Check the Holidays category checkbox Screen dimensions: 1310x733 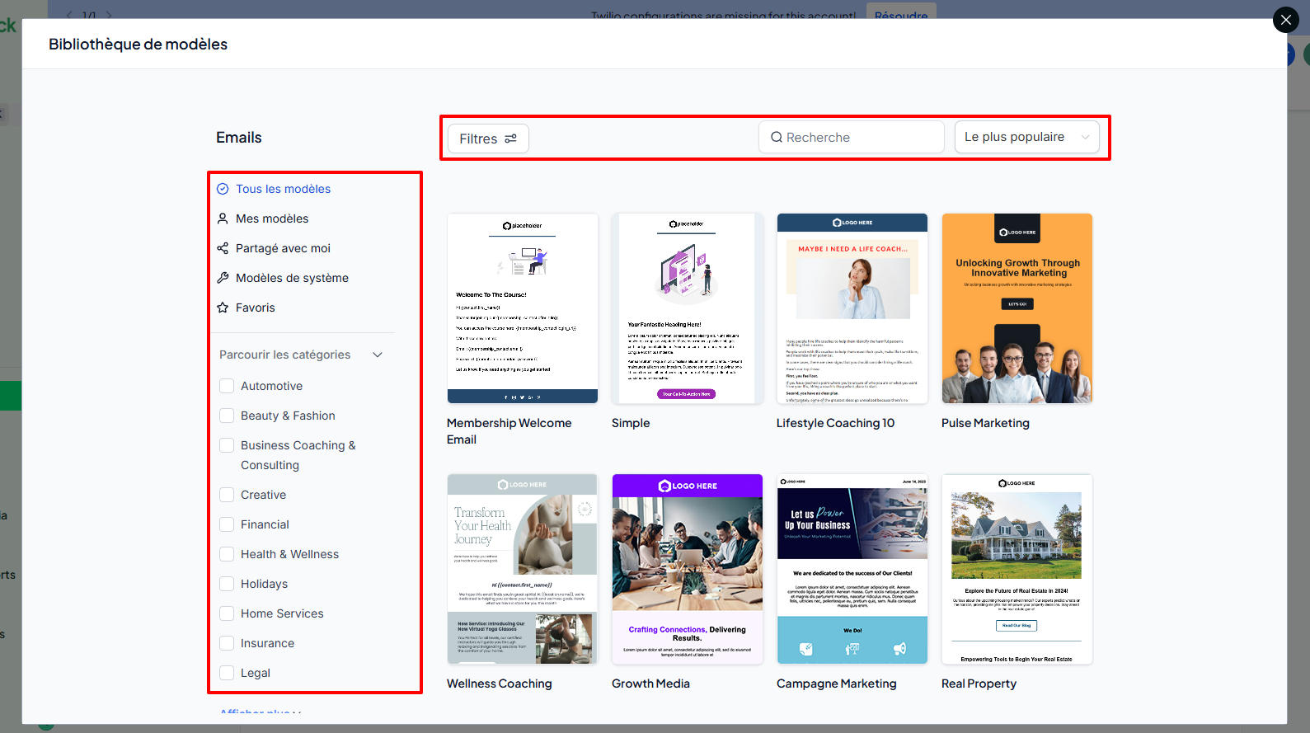click(x=227, y=584)
